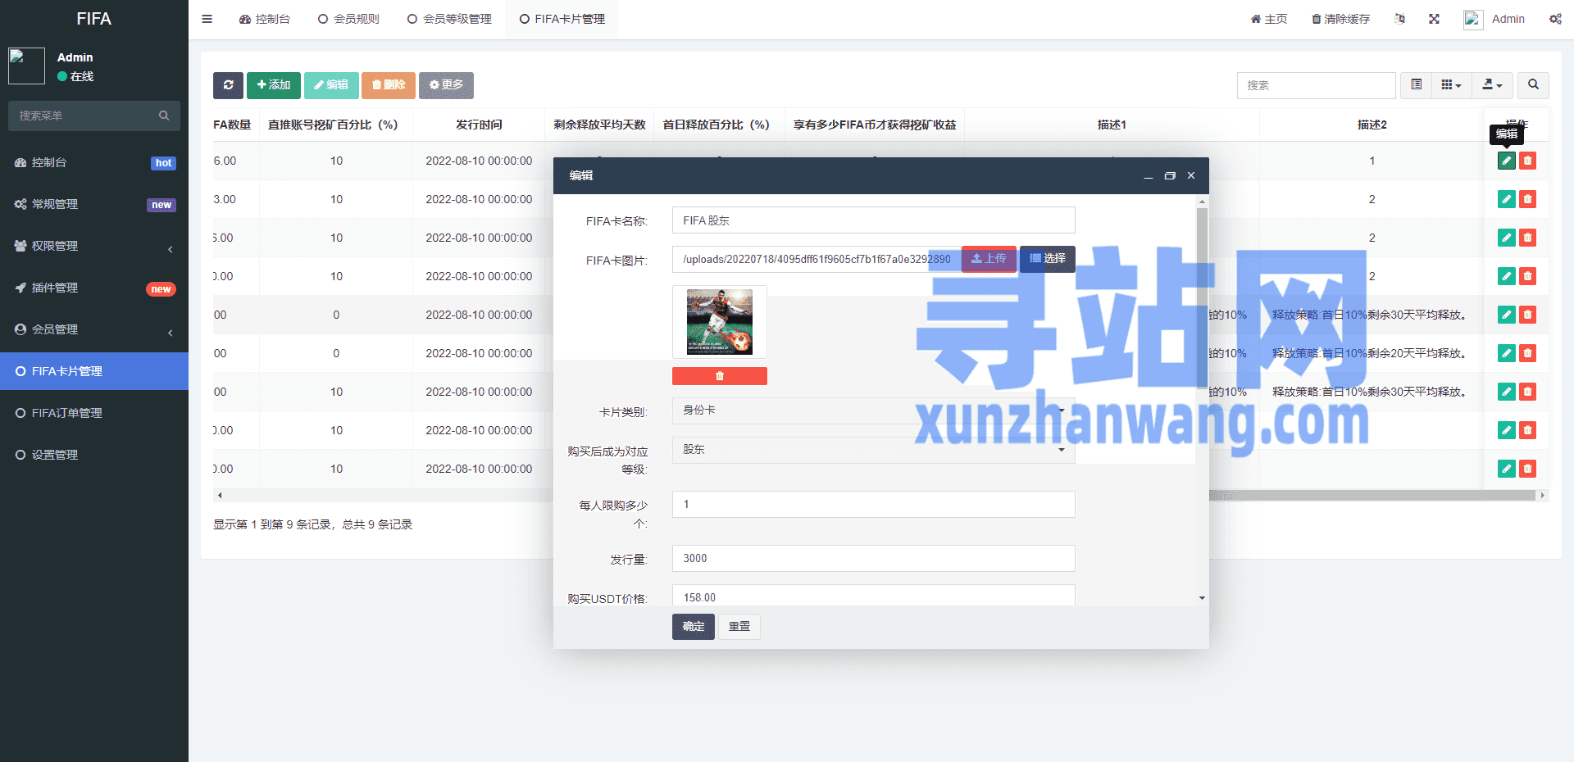Click inside the table search field
1574x762 pixels.
pos(1316,85)
